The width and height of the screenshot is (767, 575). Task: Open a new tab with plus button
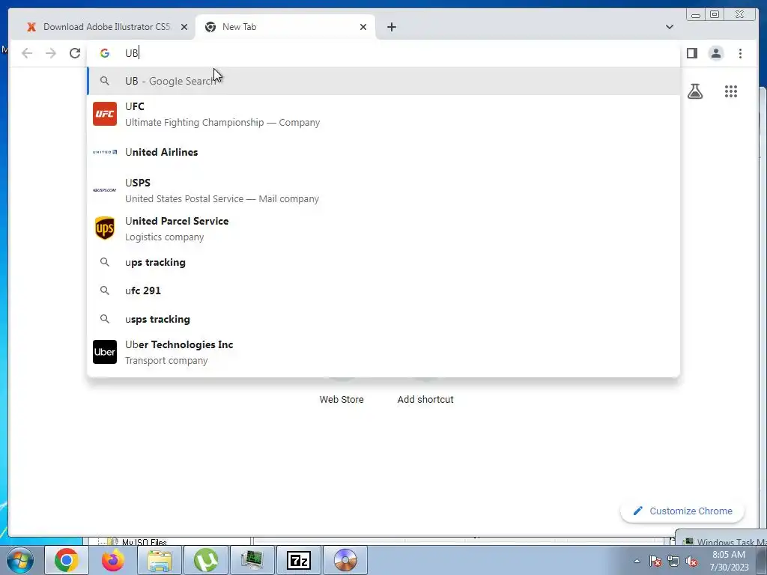pos(391,27)
